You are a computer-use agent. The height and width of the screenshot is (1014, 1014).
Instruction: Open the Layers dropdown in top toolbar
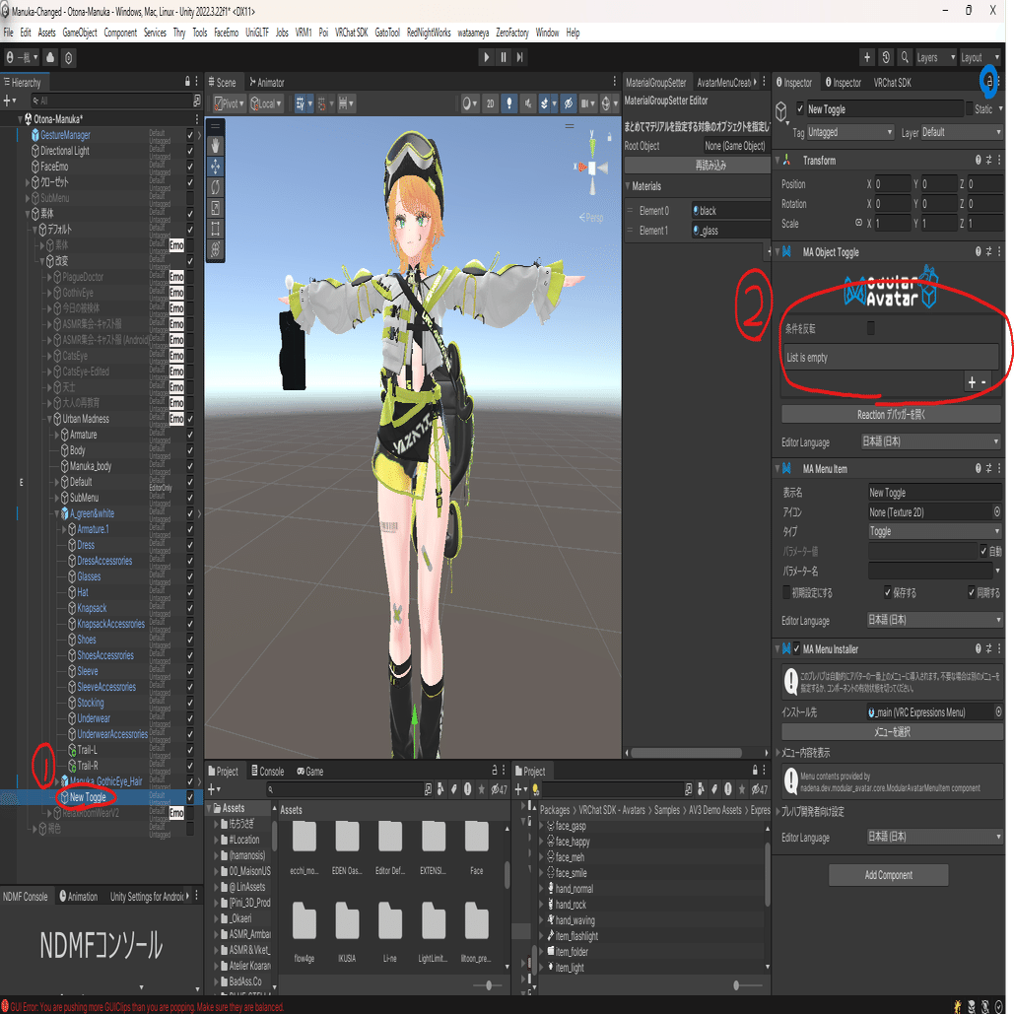(936, 57)
